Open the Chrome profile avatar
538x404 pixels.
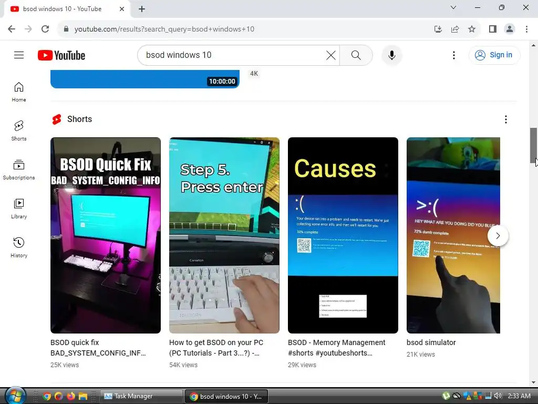[x=510, y=29]
